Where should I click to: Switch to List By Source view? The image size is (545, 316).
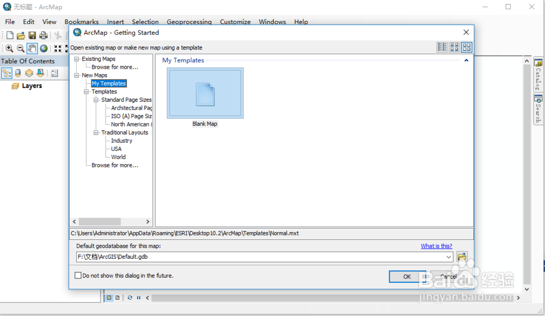tap(18, 74)
